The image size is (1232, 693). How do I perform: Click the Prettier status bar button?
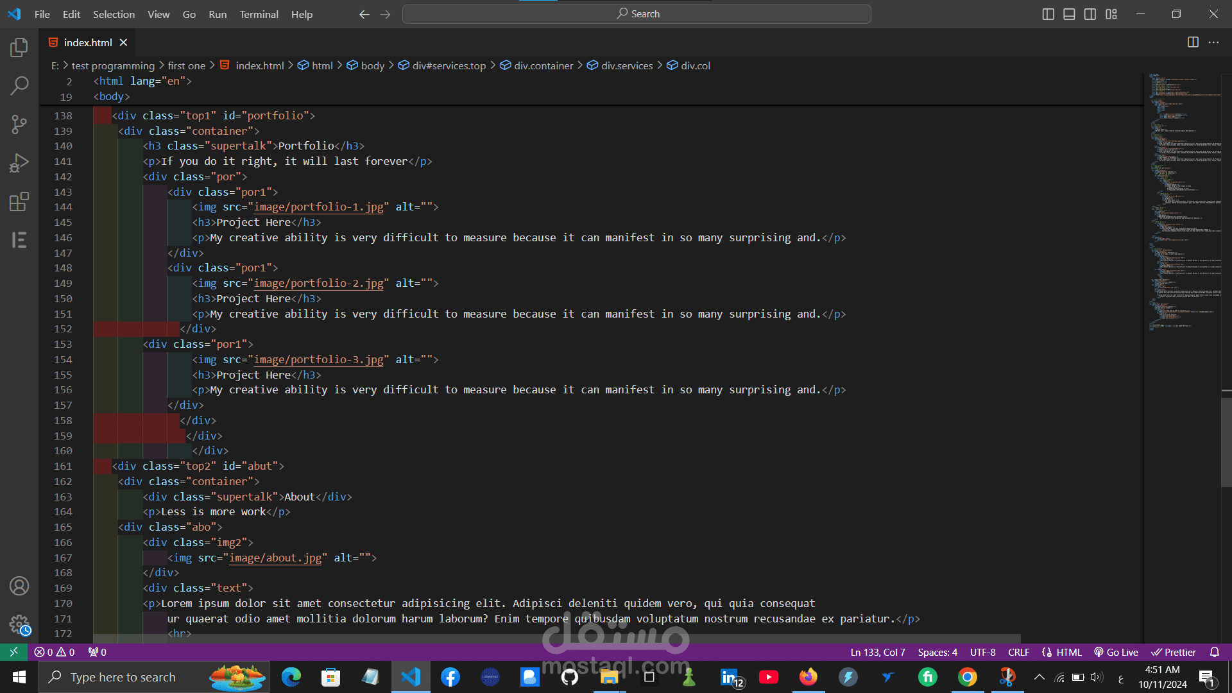[x=1174, y=652]
